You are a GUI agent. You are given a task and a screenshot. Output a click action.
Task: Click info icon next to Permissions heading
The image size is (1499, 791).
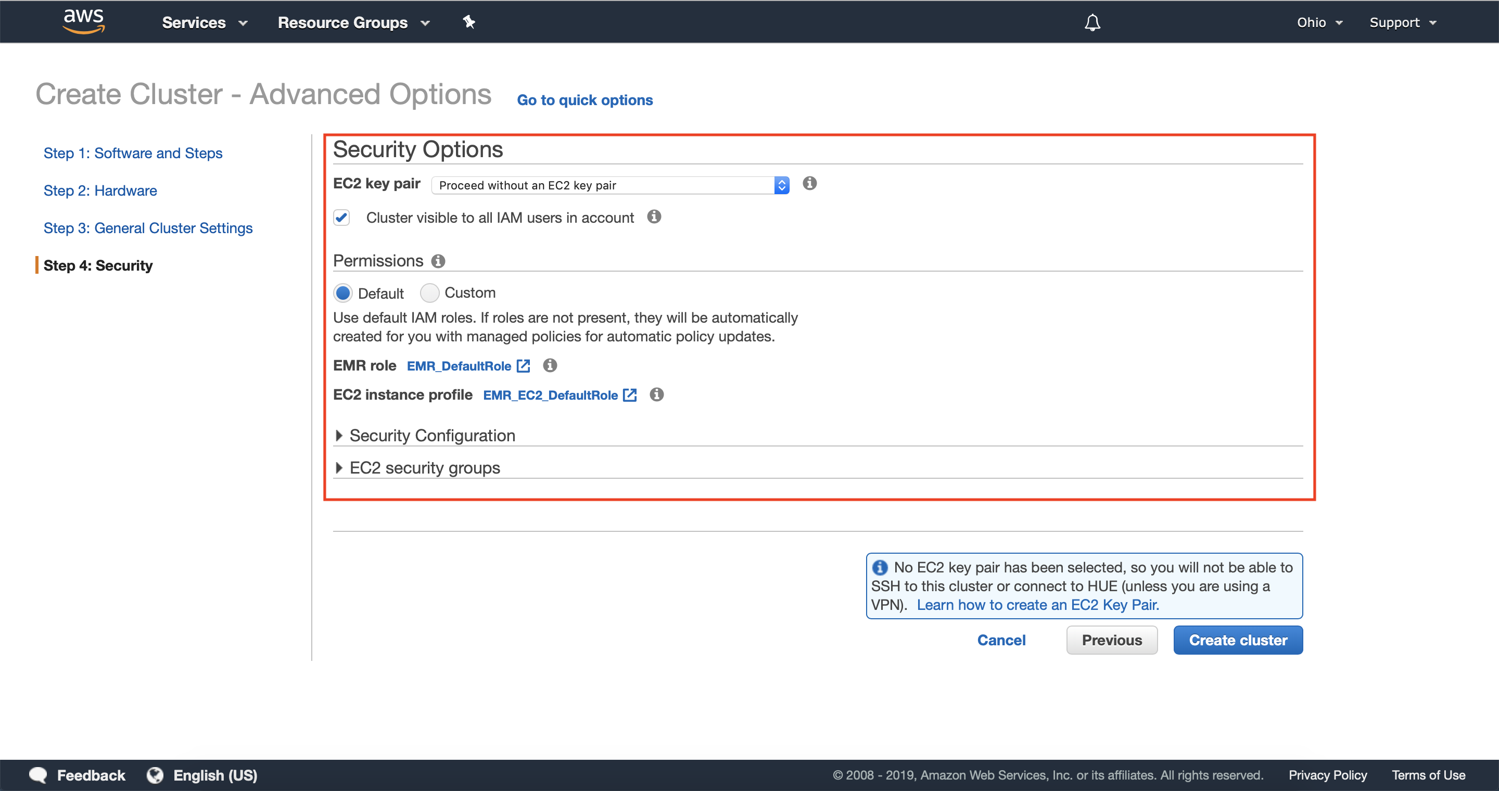(438, 261)
